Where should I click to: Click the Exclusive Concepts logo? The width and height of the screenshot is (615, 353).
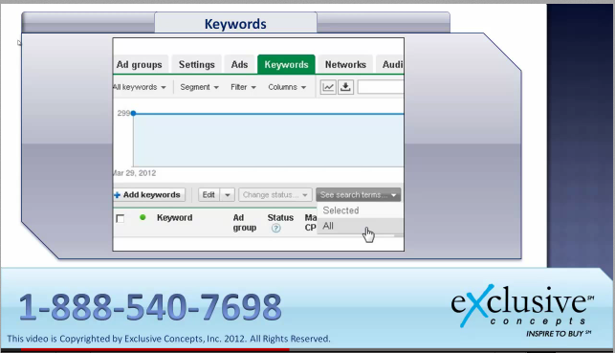click(x=521, y=310)
